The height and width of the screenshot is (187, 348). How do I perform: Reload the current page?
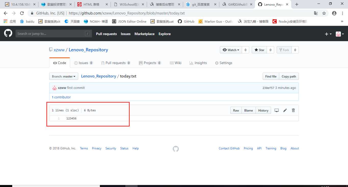(x=22, y=13)
